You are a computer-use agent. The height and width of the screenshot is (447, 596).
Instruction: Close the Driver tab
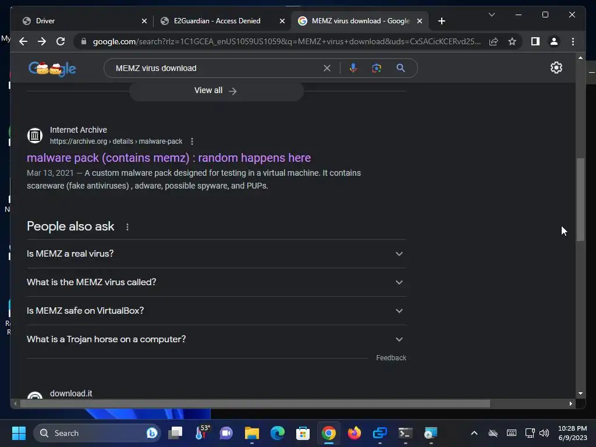point(144,22)
